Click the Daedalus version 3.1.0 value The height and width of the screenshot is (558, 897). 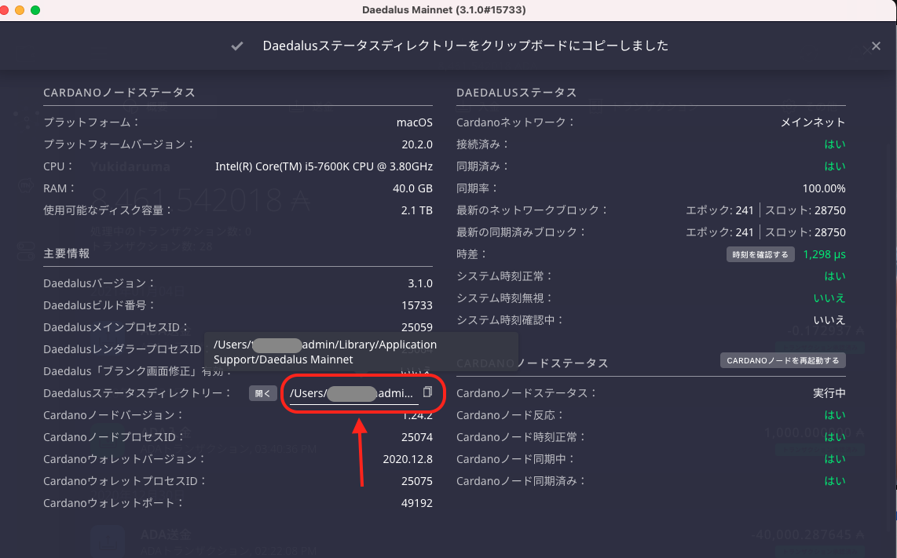(x=420, y=283)
